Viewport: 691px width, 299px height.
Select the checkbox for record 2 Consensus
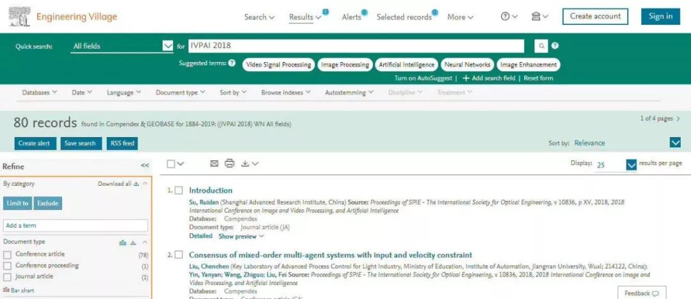[x=179, y=255]
